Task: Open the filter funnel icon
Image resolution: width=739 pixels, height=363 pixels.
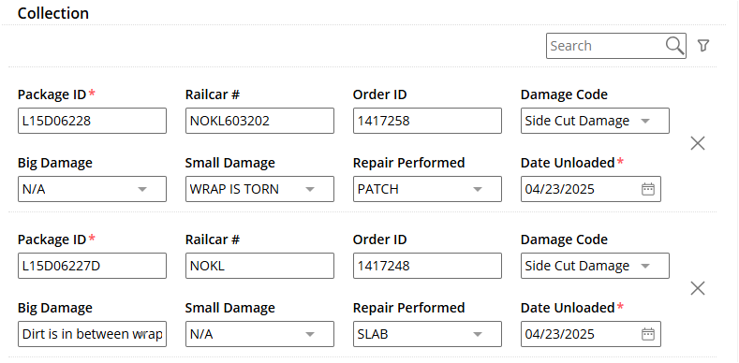Action: (703, 46)
